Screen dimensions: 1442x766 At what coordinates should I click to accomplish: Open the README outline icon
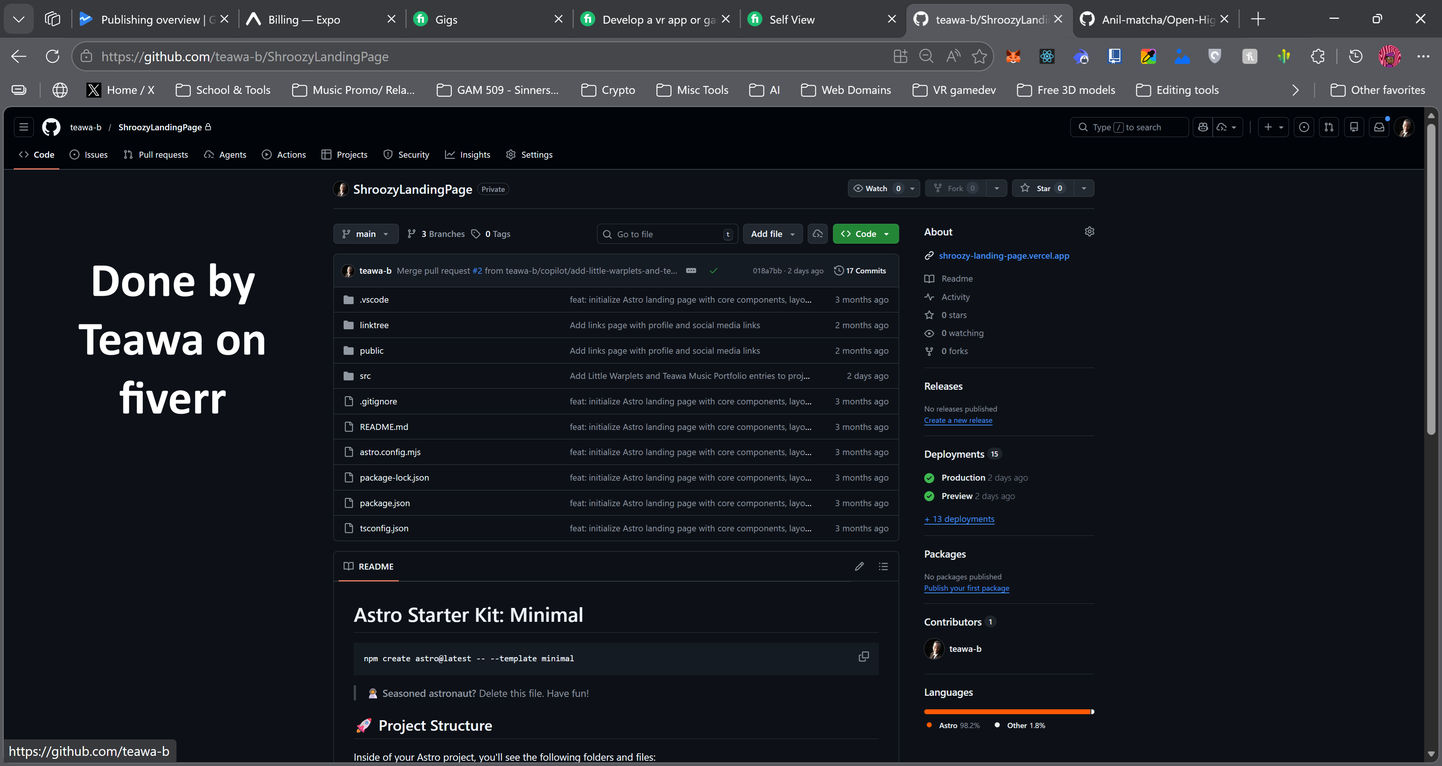tap(883, 566)
